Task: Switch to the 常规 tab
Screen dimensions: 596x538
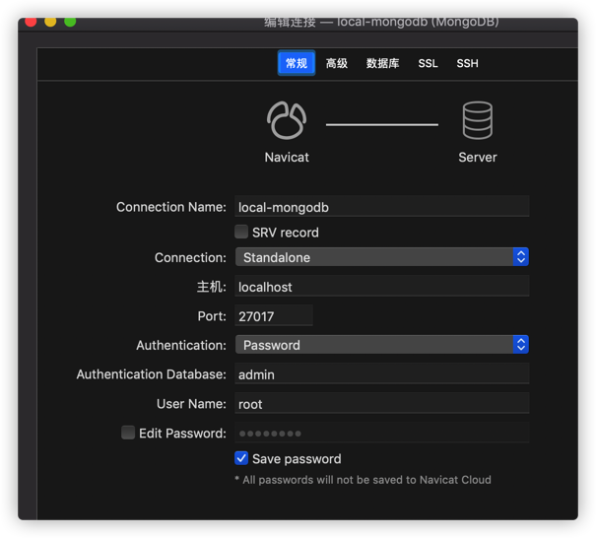Action: (297, 63)
